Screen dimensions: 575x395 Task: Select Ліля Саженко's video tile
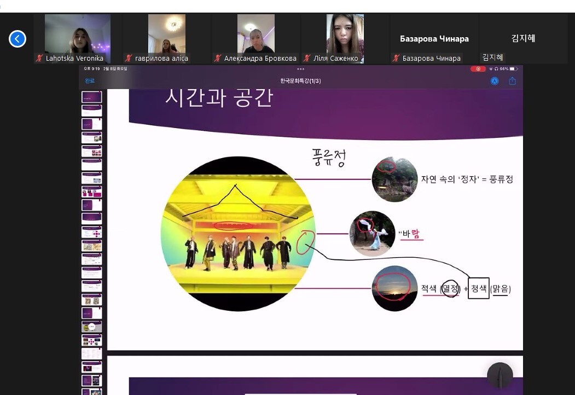click(x=345, y=38)
